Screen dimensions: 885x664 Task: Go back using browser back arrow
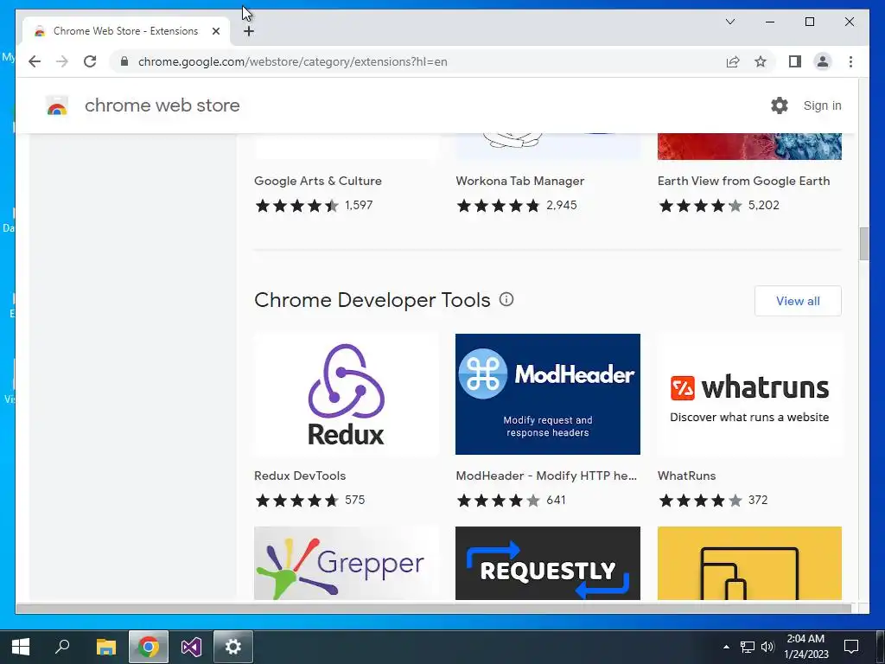[x=35, y=61]
